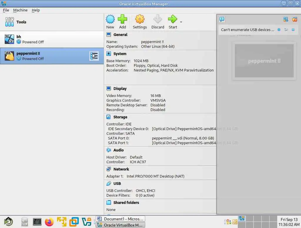
Task: Click the details icon on the USB notification
Action: pos(286,30)
